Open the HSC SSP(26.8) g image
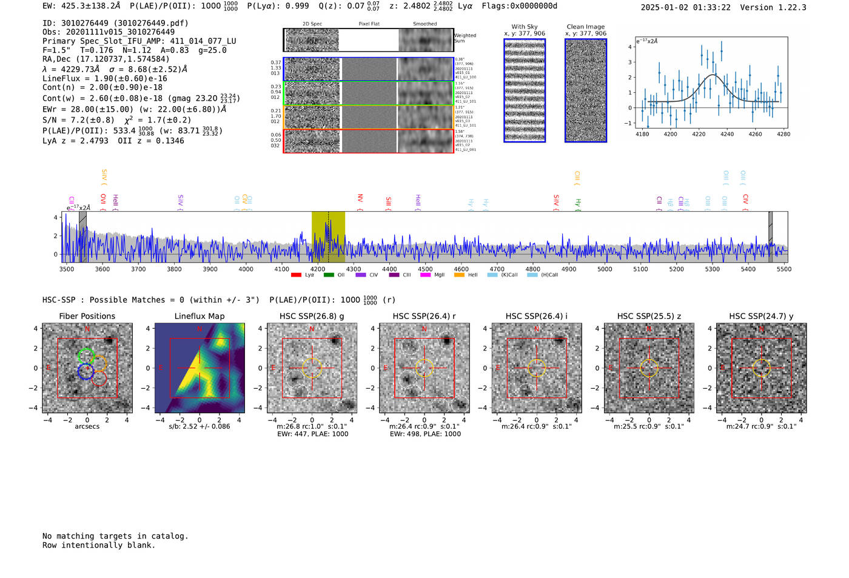Viewport: 849px width, 578px height. 312,368
